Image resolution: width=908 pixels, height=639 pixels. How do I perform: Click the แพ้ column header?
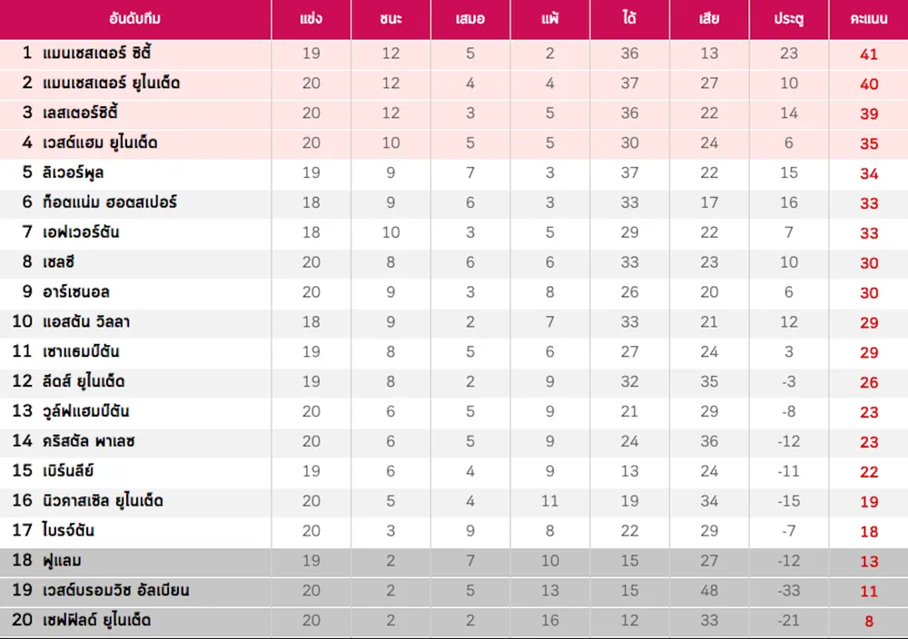pyautogui.click(x=550, y=18)
